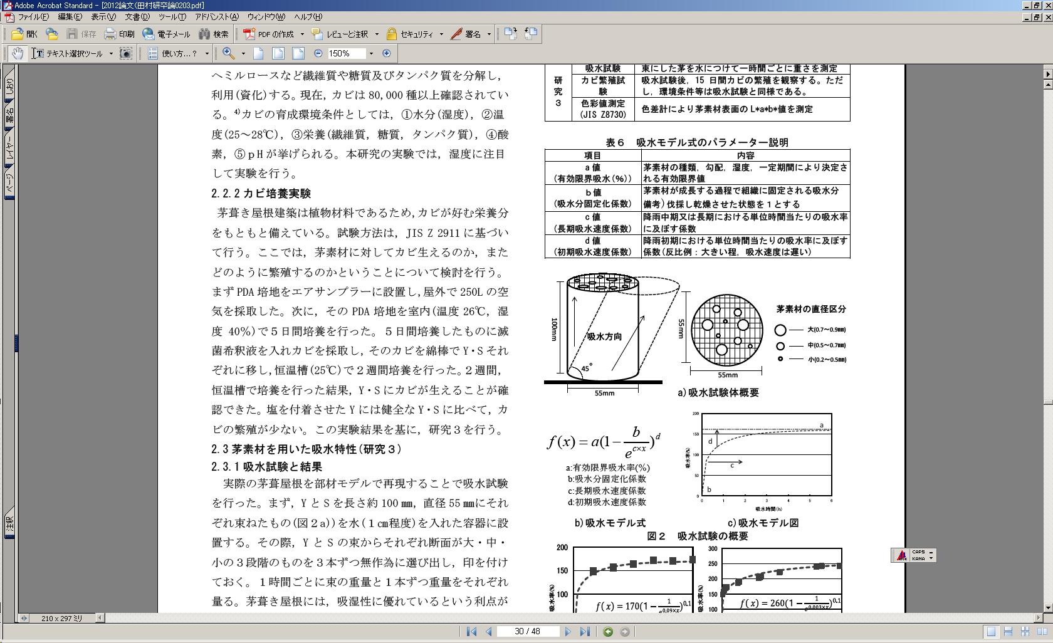Select the Snapshot camera tool
This screenshot has height=643, width=1053.
coord(126,53)
